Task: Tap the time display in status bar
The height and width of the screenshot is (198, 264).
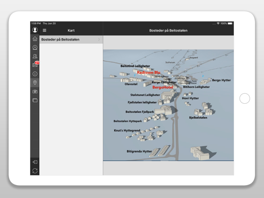Action: (36, 23)
